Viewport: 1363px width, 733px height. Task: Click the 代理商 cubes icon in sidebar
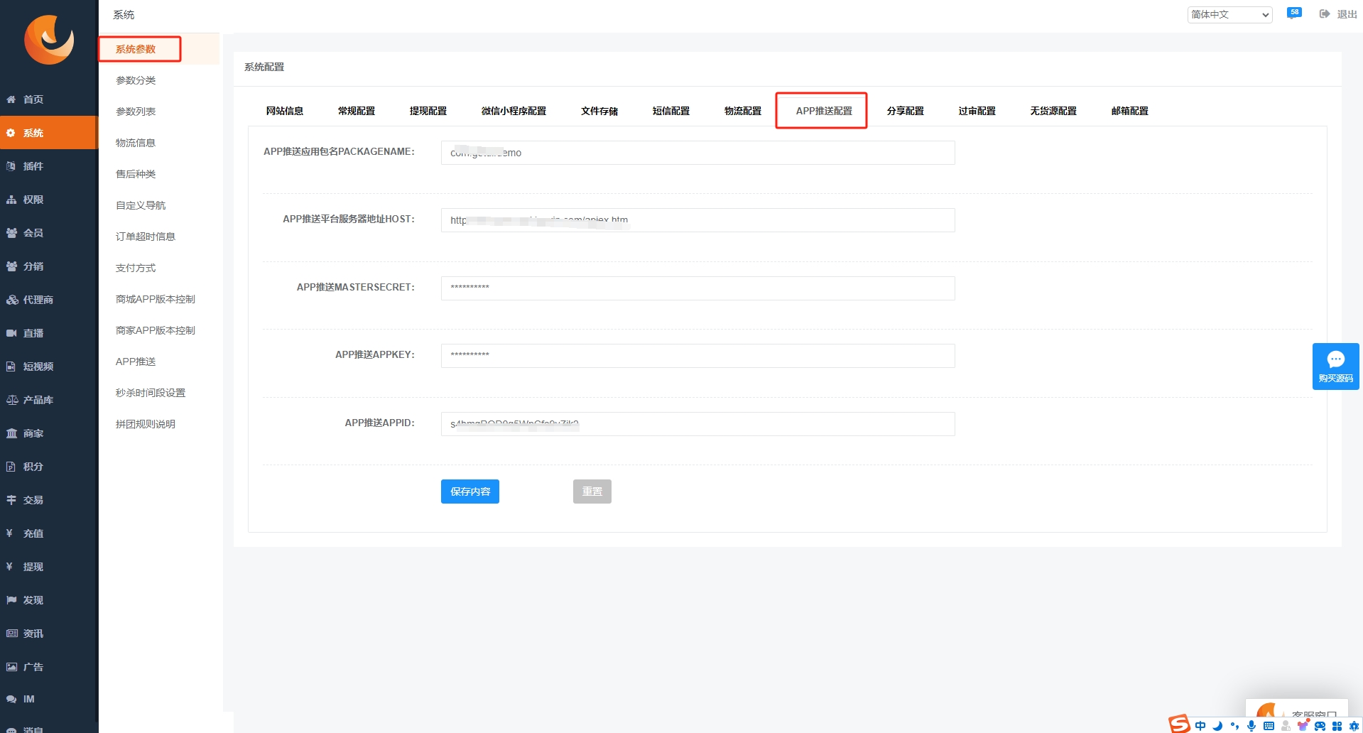12,300
